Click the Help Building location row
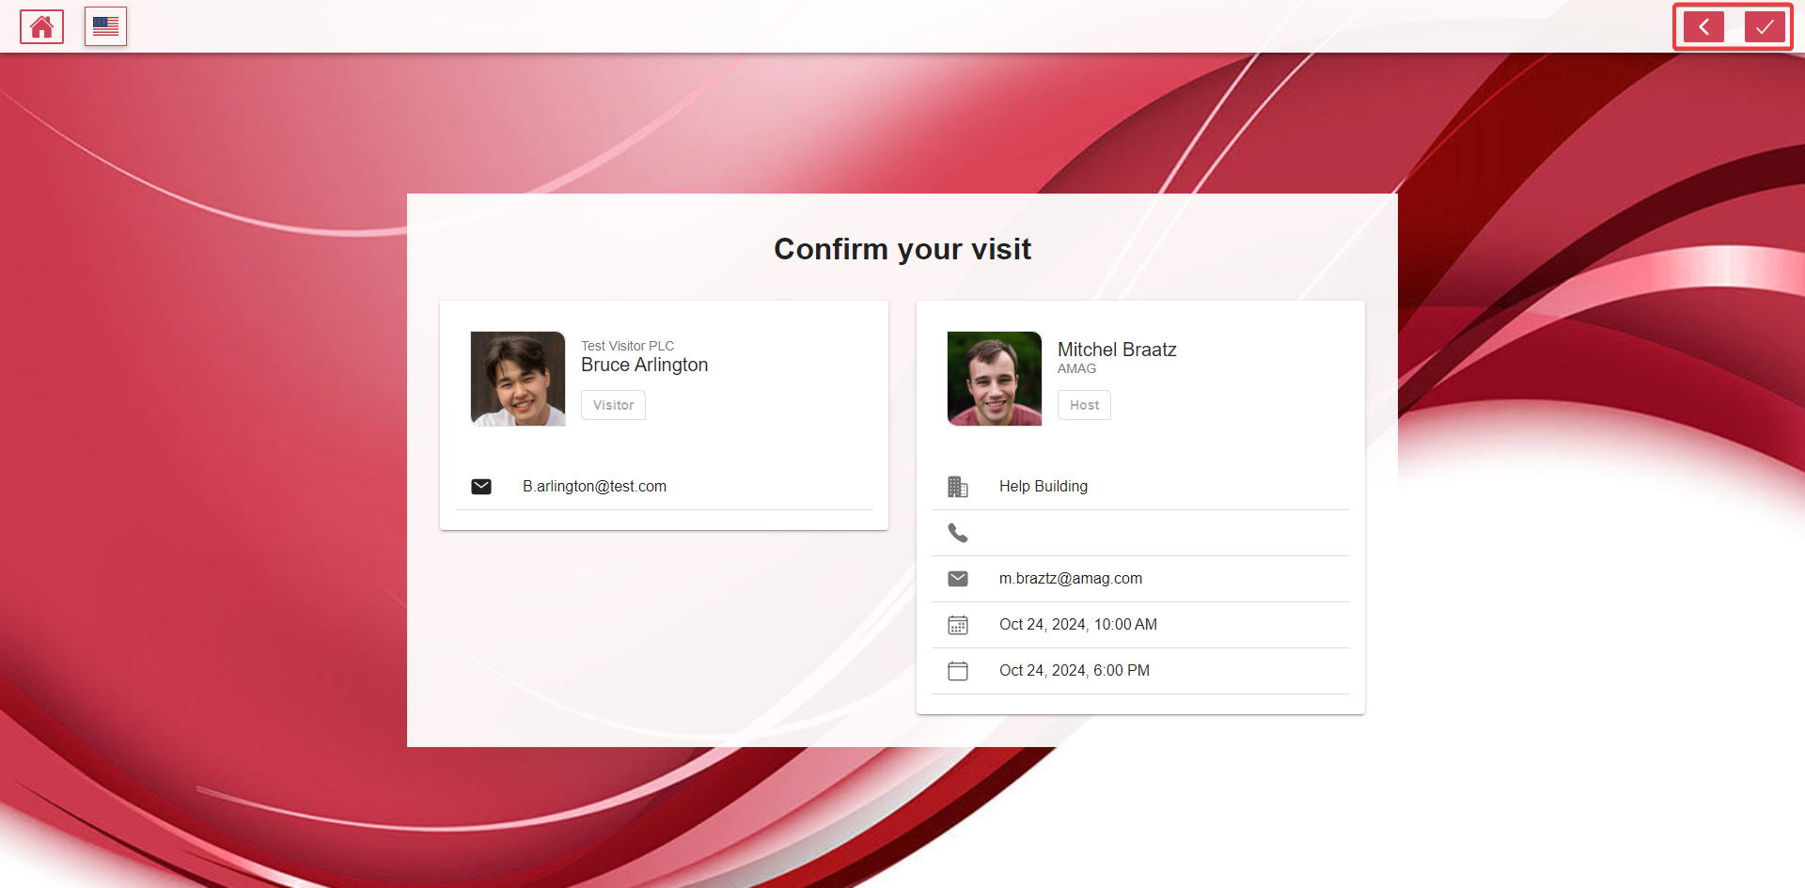1805x888 pixels. [x=1044, y=487]
